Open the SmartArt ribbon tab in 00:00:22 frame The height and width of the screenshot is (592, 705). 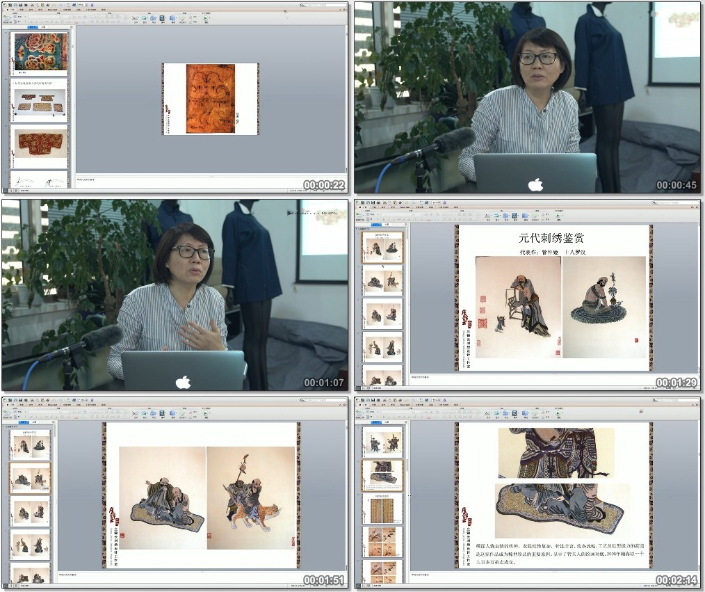click(52, 10)
